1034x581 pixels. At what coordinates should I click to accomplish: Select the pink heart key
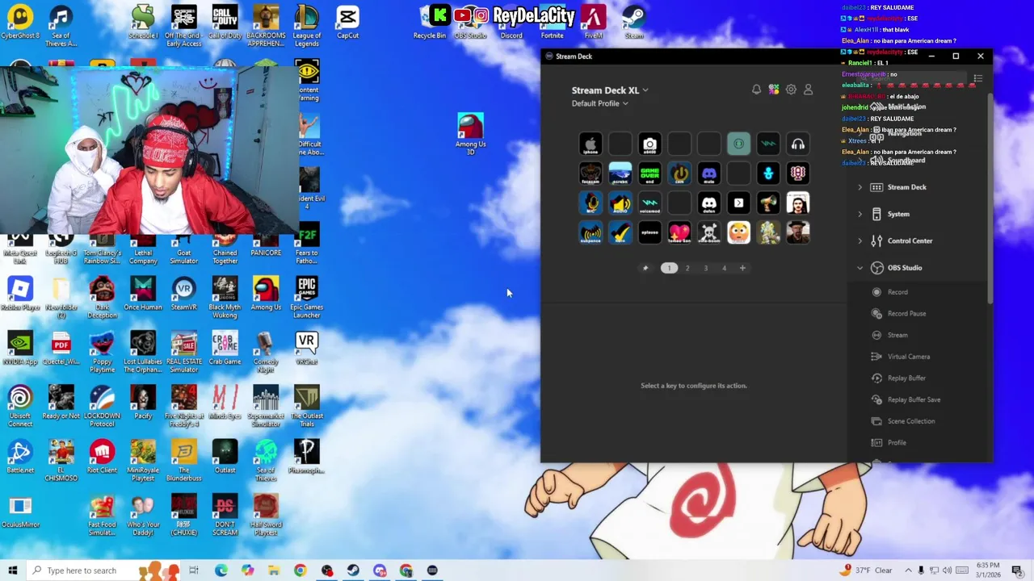680,233
